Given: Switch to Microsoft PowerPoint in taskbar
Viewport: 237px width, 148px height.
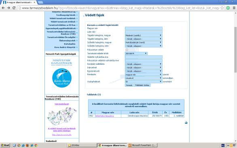Looking at the screenshot, I should pos(142,145).
